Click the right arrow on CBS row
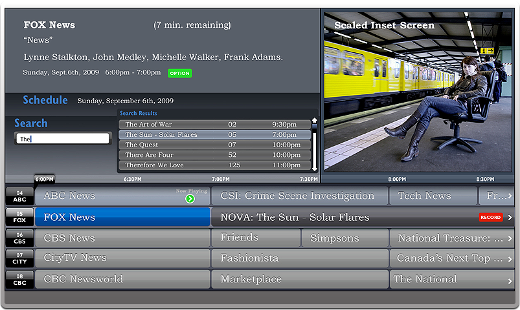The width and height of the screenshot is (520, 310). pyautogui.click(x=510, y=238)
